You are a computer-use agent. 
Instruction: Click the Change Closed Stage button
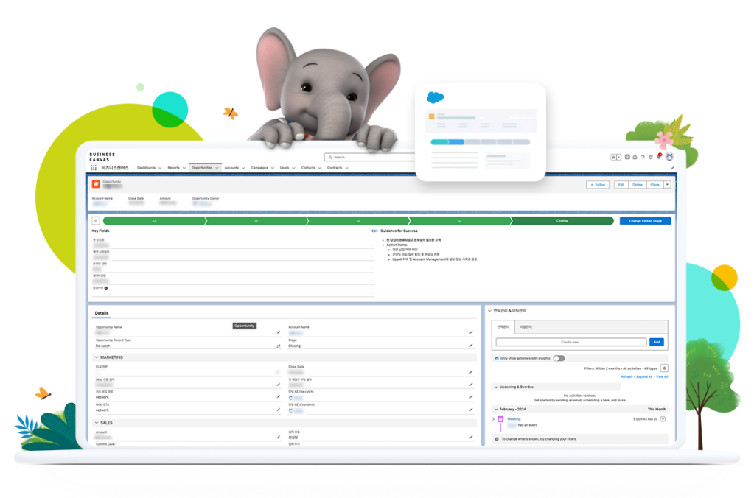[x=645, y=220]
